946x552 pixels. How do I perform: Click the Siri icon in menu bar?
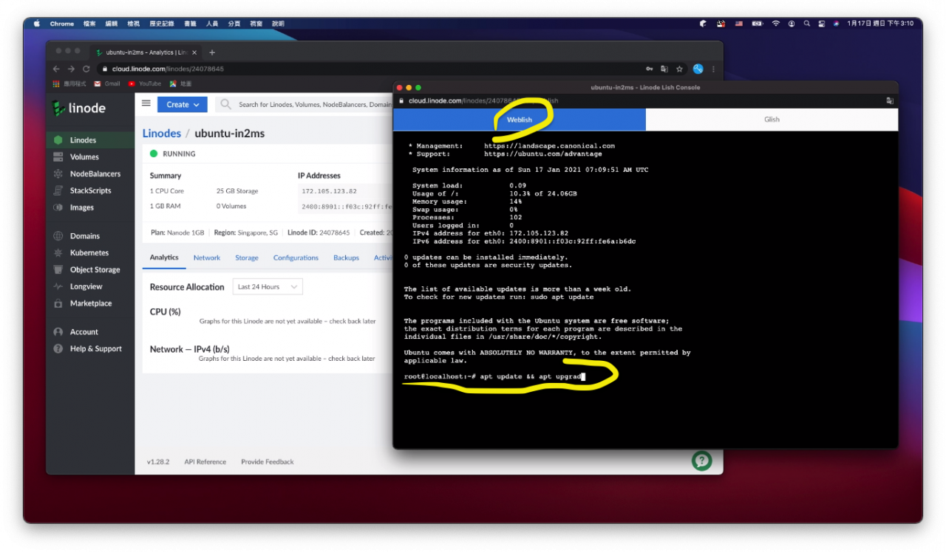point(837,24)
